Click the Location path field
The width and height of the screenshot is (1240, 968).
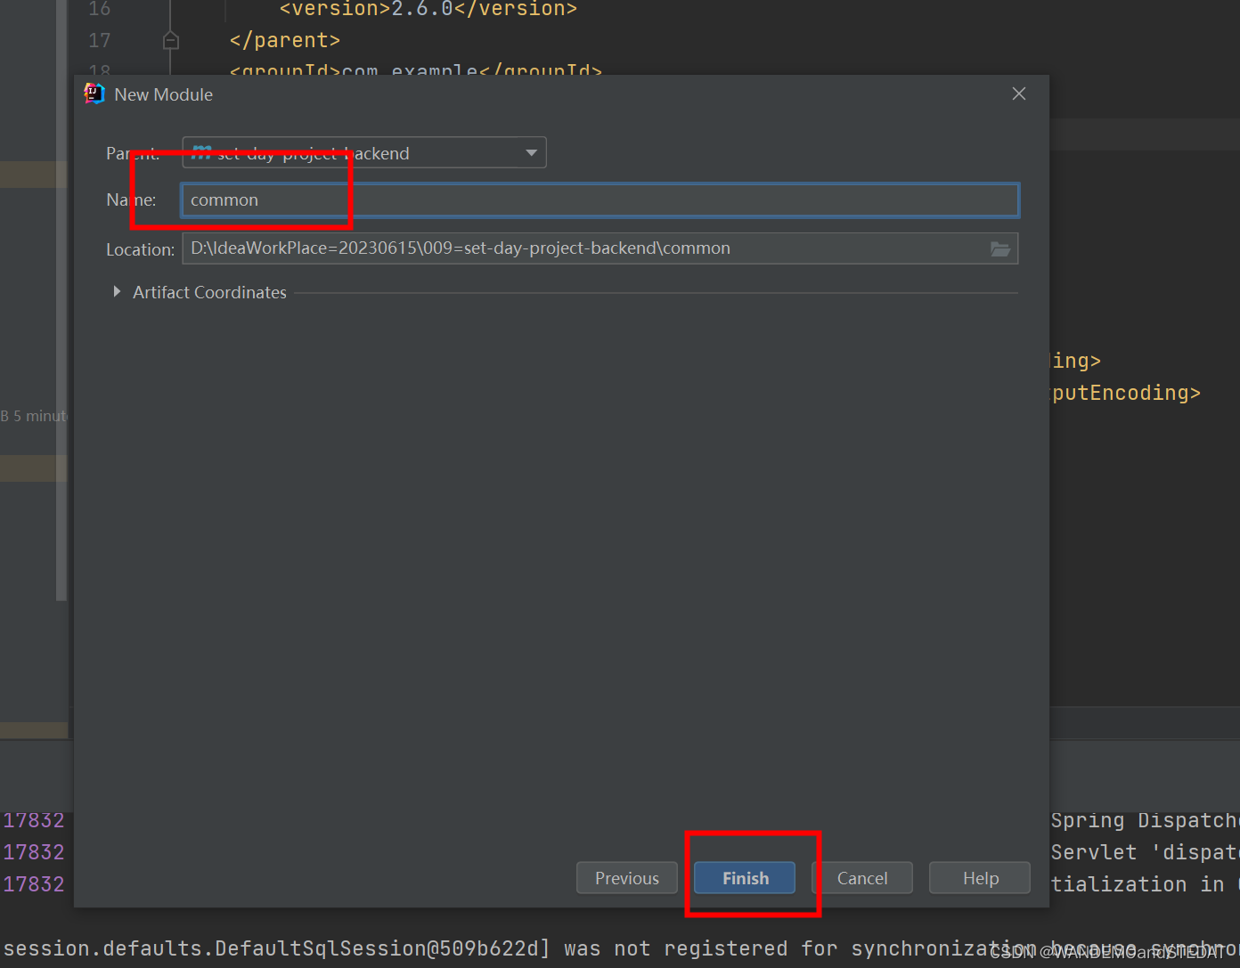534,248
